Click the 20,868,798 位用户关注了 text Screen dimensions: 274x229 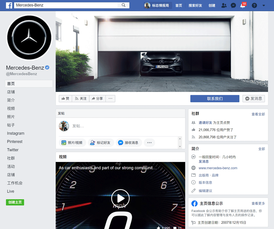(x=218, y=137)
